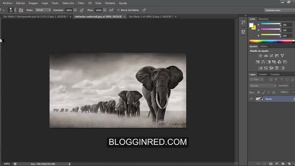295x166 pixels.
Task: Click the R channel slider
Action: 271,24
